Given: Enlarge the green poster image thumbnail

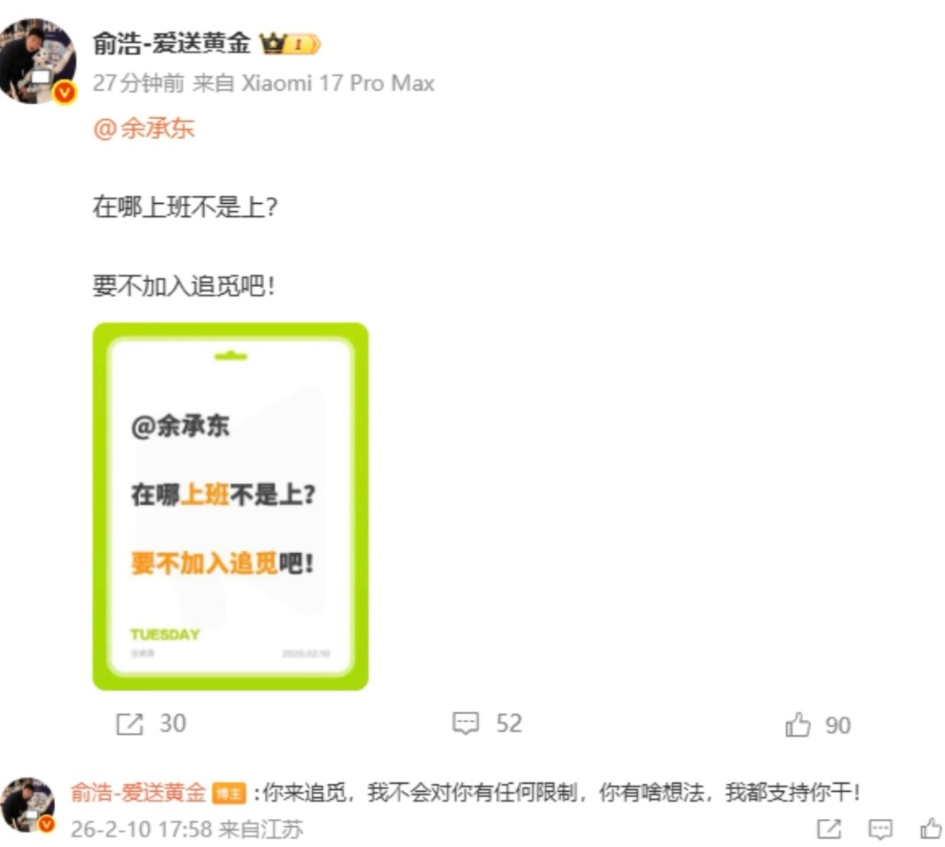Looking at the screenshot, I should pos(230,507).
